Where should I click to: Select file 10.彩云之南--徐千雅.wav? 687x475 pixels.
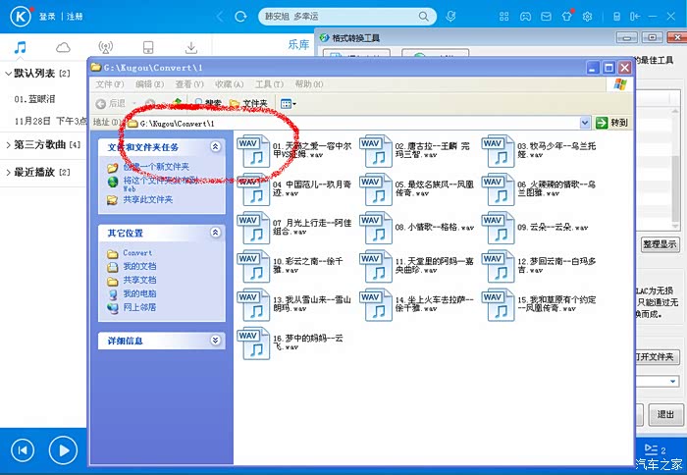click(x=291, y=266)
